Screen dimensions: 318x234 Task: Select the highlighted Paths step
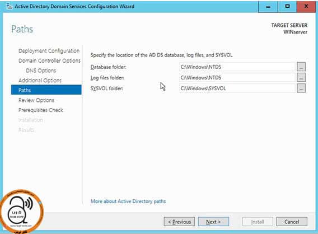[x=46, y=90]
